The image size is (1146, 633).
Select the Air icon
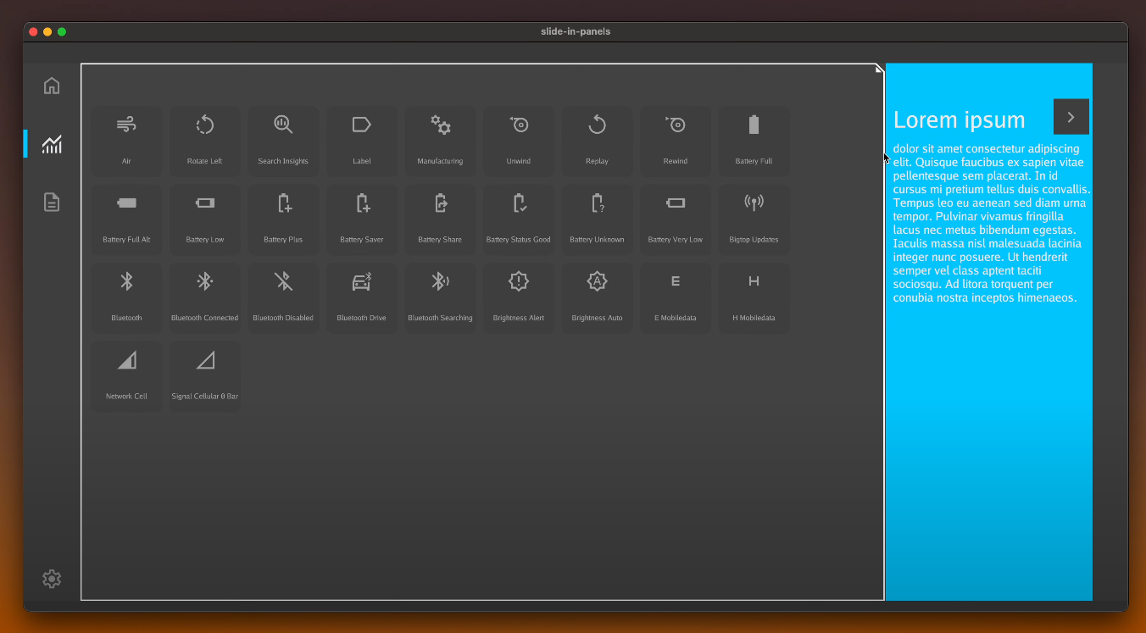tap(126, 125)
